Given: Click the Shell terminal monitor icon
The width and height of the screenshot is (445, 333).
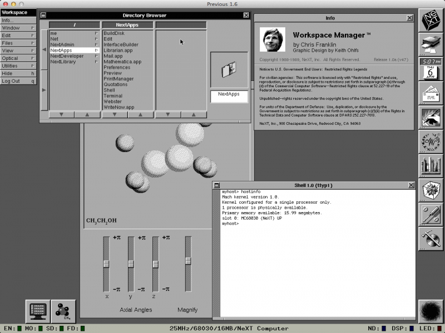Looking at the screenshot, I should [38, 311].
